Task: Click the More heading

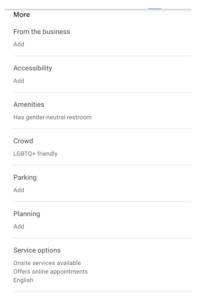Action: [x=22, y=14]
